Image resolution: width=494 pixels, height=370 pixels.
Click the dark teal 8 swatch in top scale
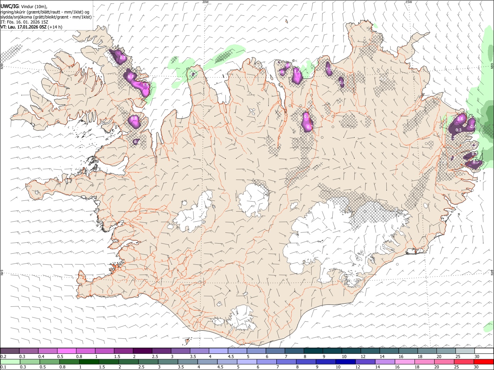(x=313, y=351)
